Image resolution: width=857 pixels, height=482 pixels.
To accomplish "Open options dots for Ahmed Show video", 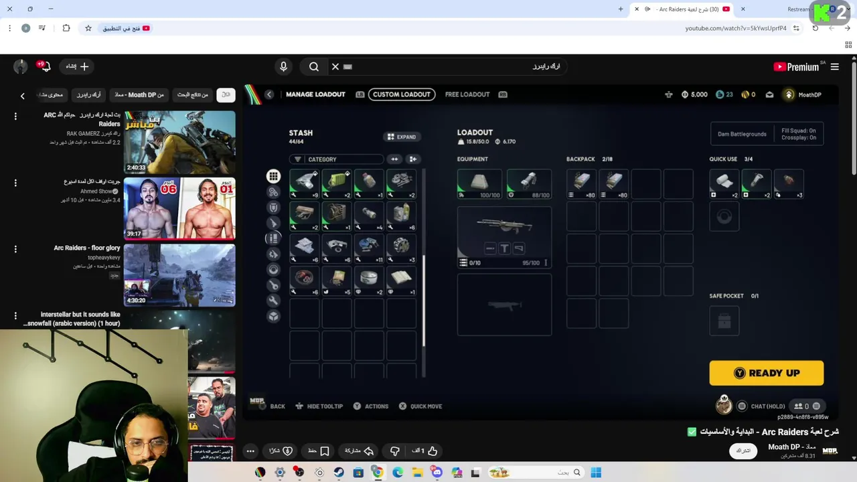I will (x=15, y=183).
